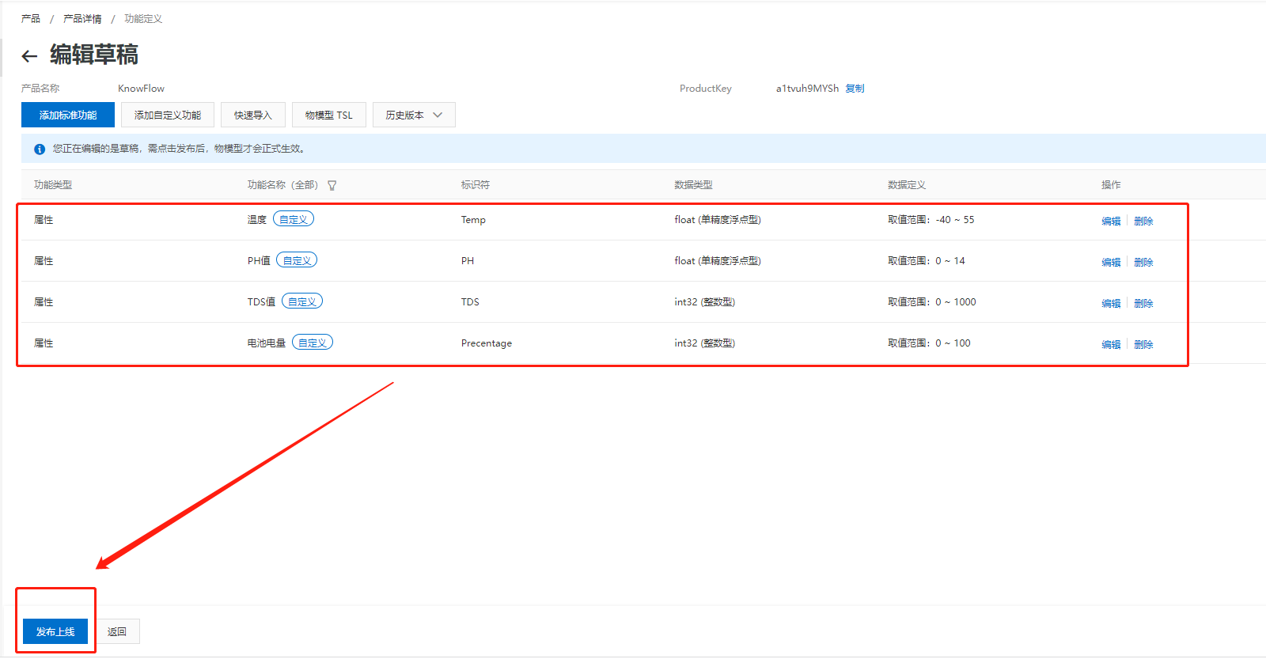Edit the 电池电量 row via 编辑

click(x=1111, y=344)
